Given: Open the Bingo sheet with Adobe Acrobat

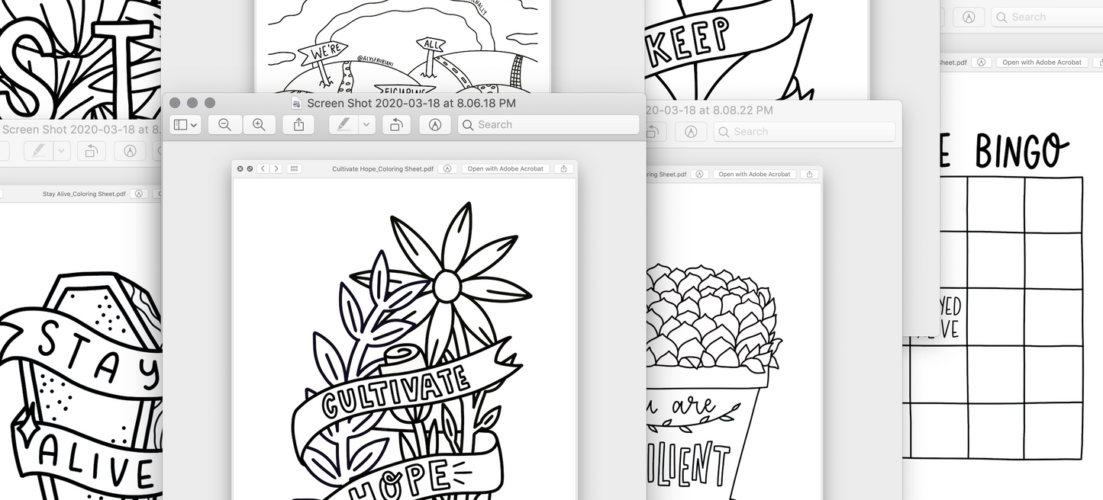Looking at the screenshot, I should pos(1041,62).
